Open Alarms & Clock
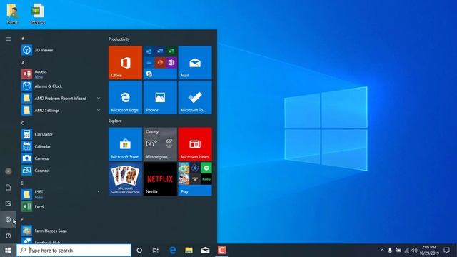Screen dimensions: 457x257 (x=61, y=86)
